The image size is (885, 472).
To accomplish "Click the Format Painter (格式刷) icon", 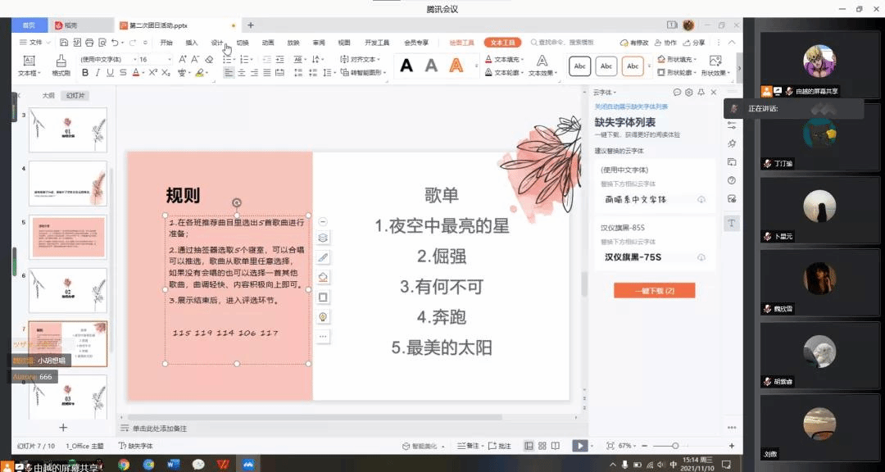I will coord(61,65).
